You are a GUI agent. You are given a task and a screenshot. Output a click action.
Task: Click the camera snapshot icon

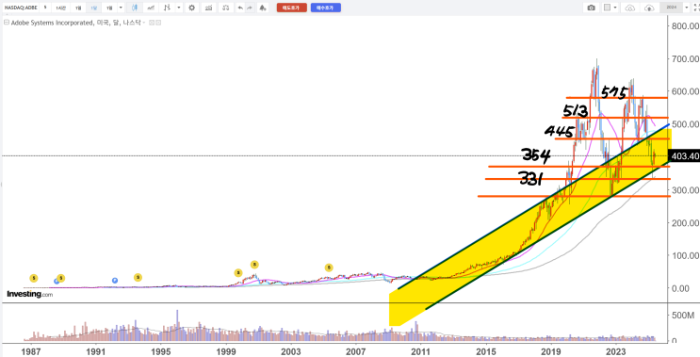pyautogui.click(x=591, y=8)
